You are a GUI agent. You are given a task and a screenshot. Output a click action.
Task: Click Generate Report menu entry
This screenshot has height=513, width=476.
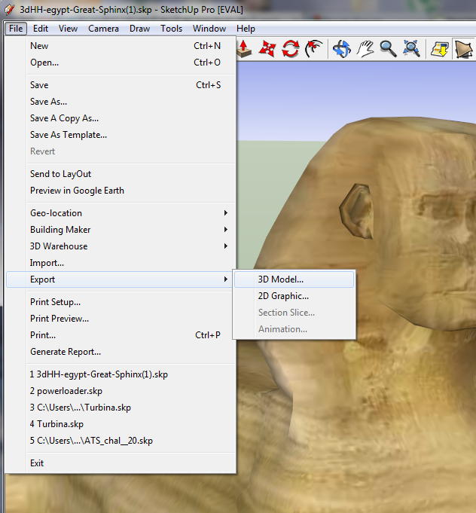click(x=66, y=352)
